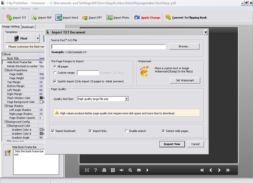Select the Gradient Angle property row
253x183 pixels.
pyautogui.click(x=23, y=138)
